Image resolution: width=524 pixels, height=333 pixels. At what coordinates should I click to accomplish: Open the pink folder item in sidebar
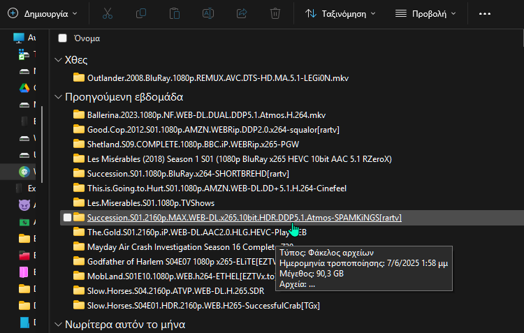[x=24, y=272]
